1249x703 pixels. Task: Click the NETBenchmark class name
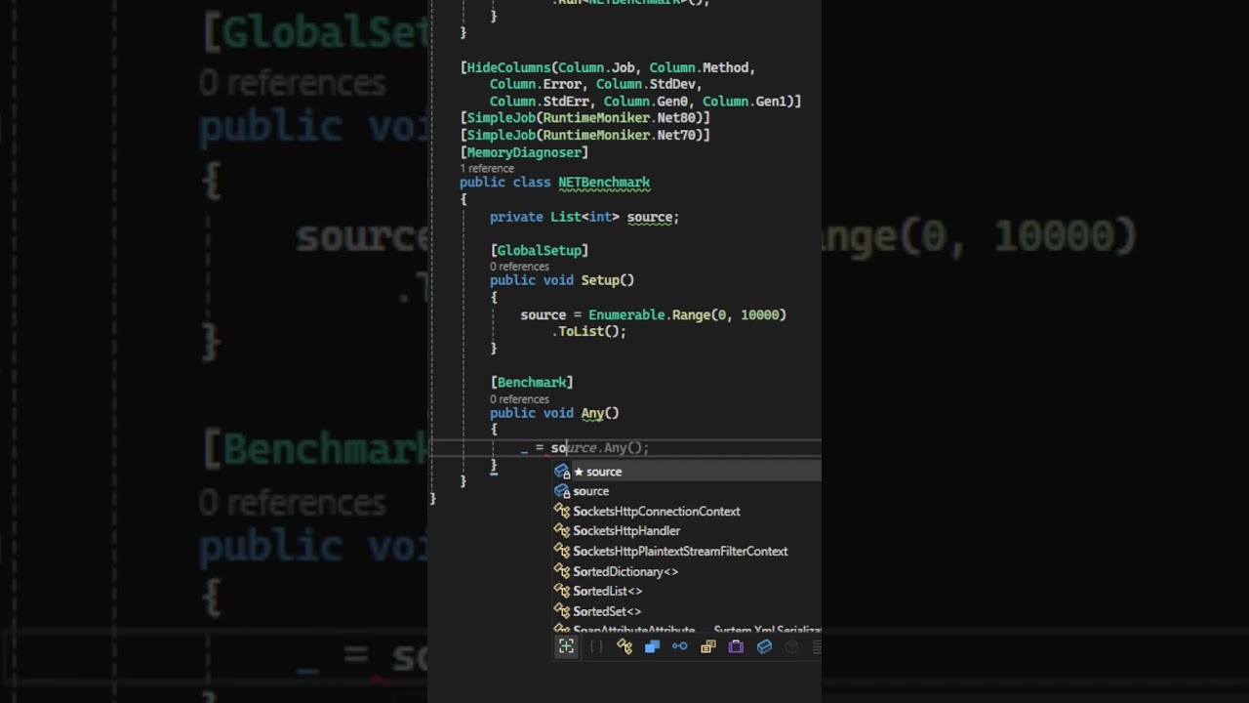coord(604,183)
